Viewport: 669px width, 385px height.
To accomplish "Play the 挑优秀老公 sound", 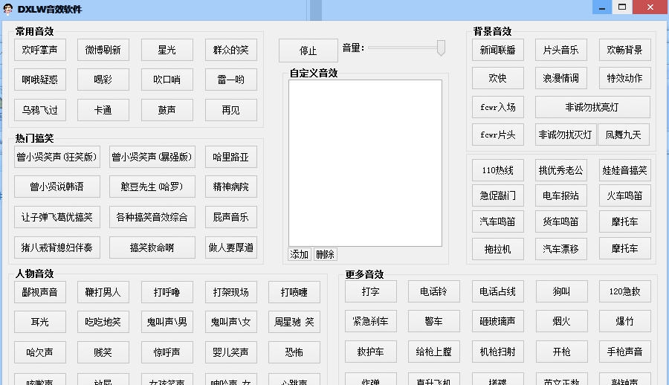I will click(x=560, y=170).
